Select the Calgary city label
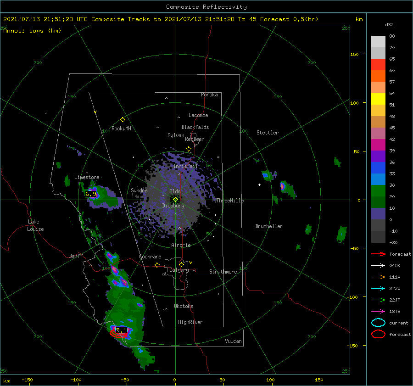Image resolution: width=413 pixels, height=386 pixels. click(x=179, y=270)
